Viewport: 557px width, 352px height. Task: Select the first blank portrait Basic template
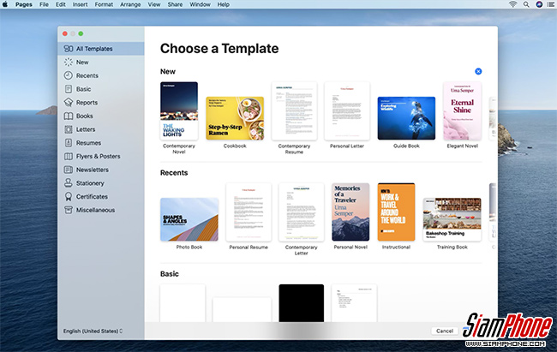pyautogui.click(x=183, y=303)
